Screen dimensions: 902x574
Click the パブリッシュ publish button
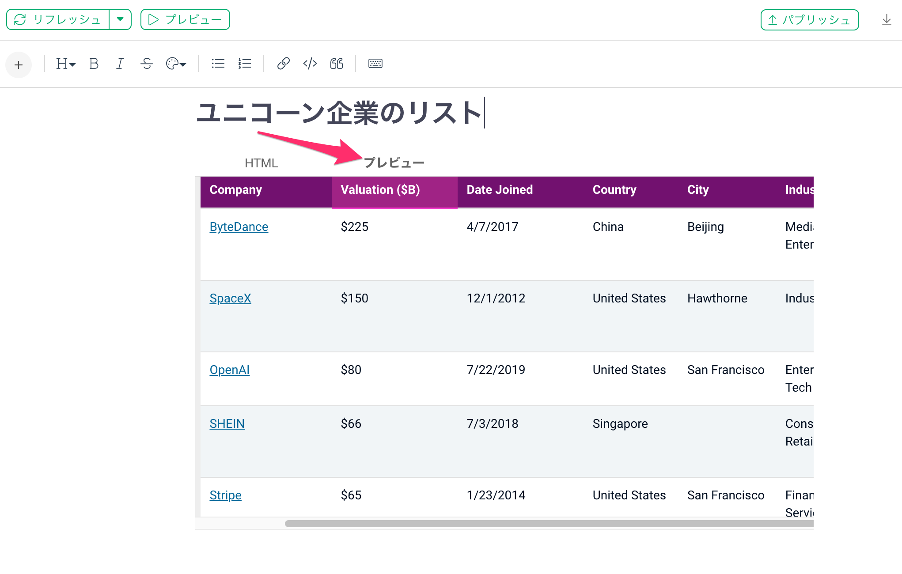(x=809, y=20)
